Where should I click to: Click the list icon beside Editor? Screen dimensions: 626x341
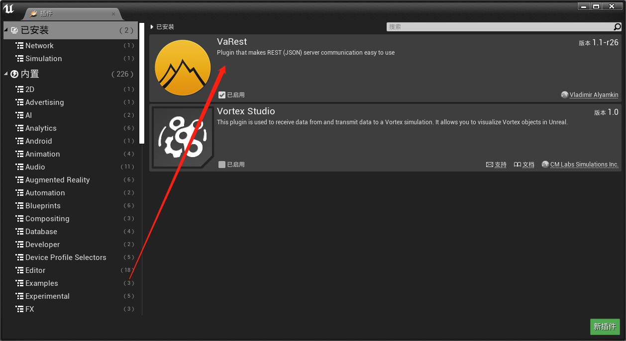point(19,270)
